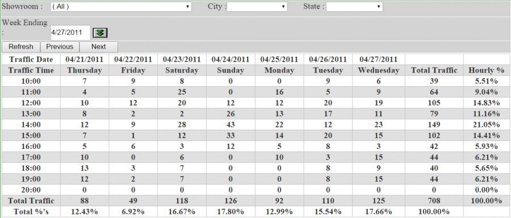Select the 04/26/2011 date header

click(x=328, y=59)
